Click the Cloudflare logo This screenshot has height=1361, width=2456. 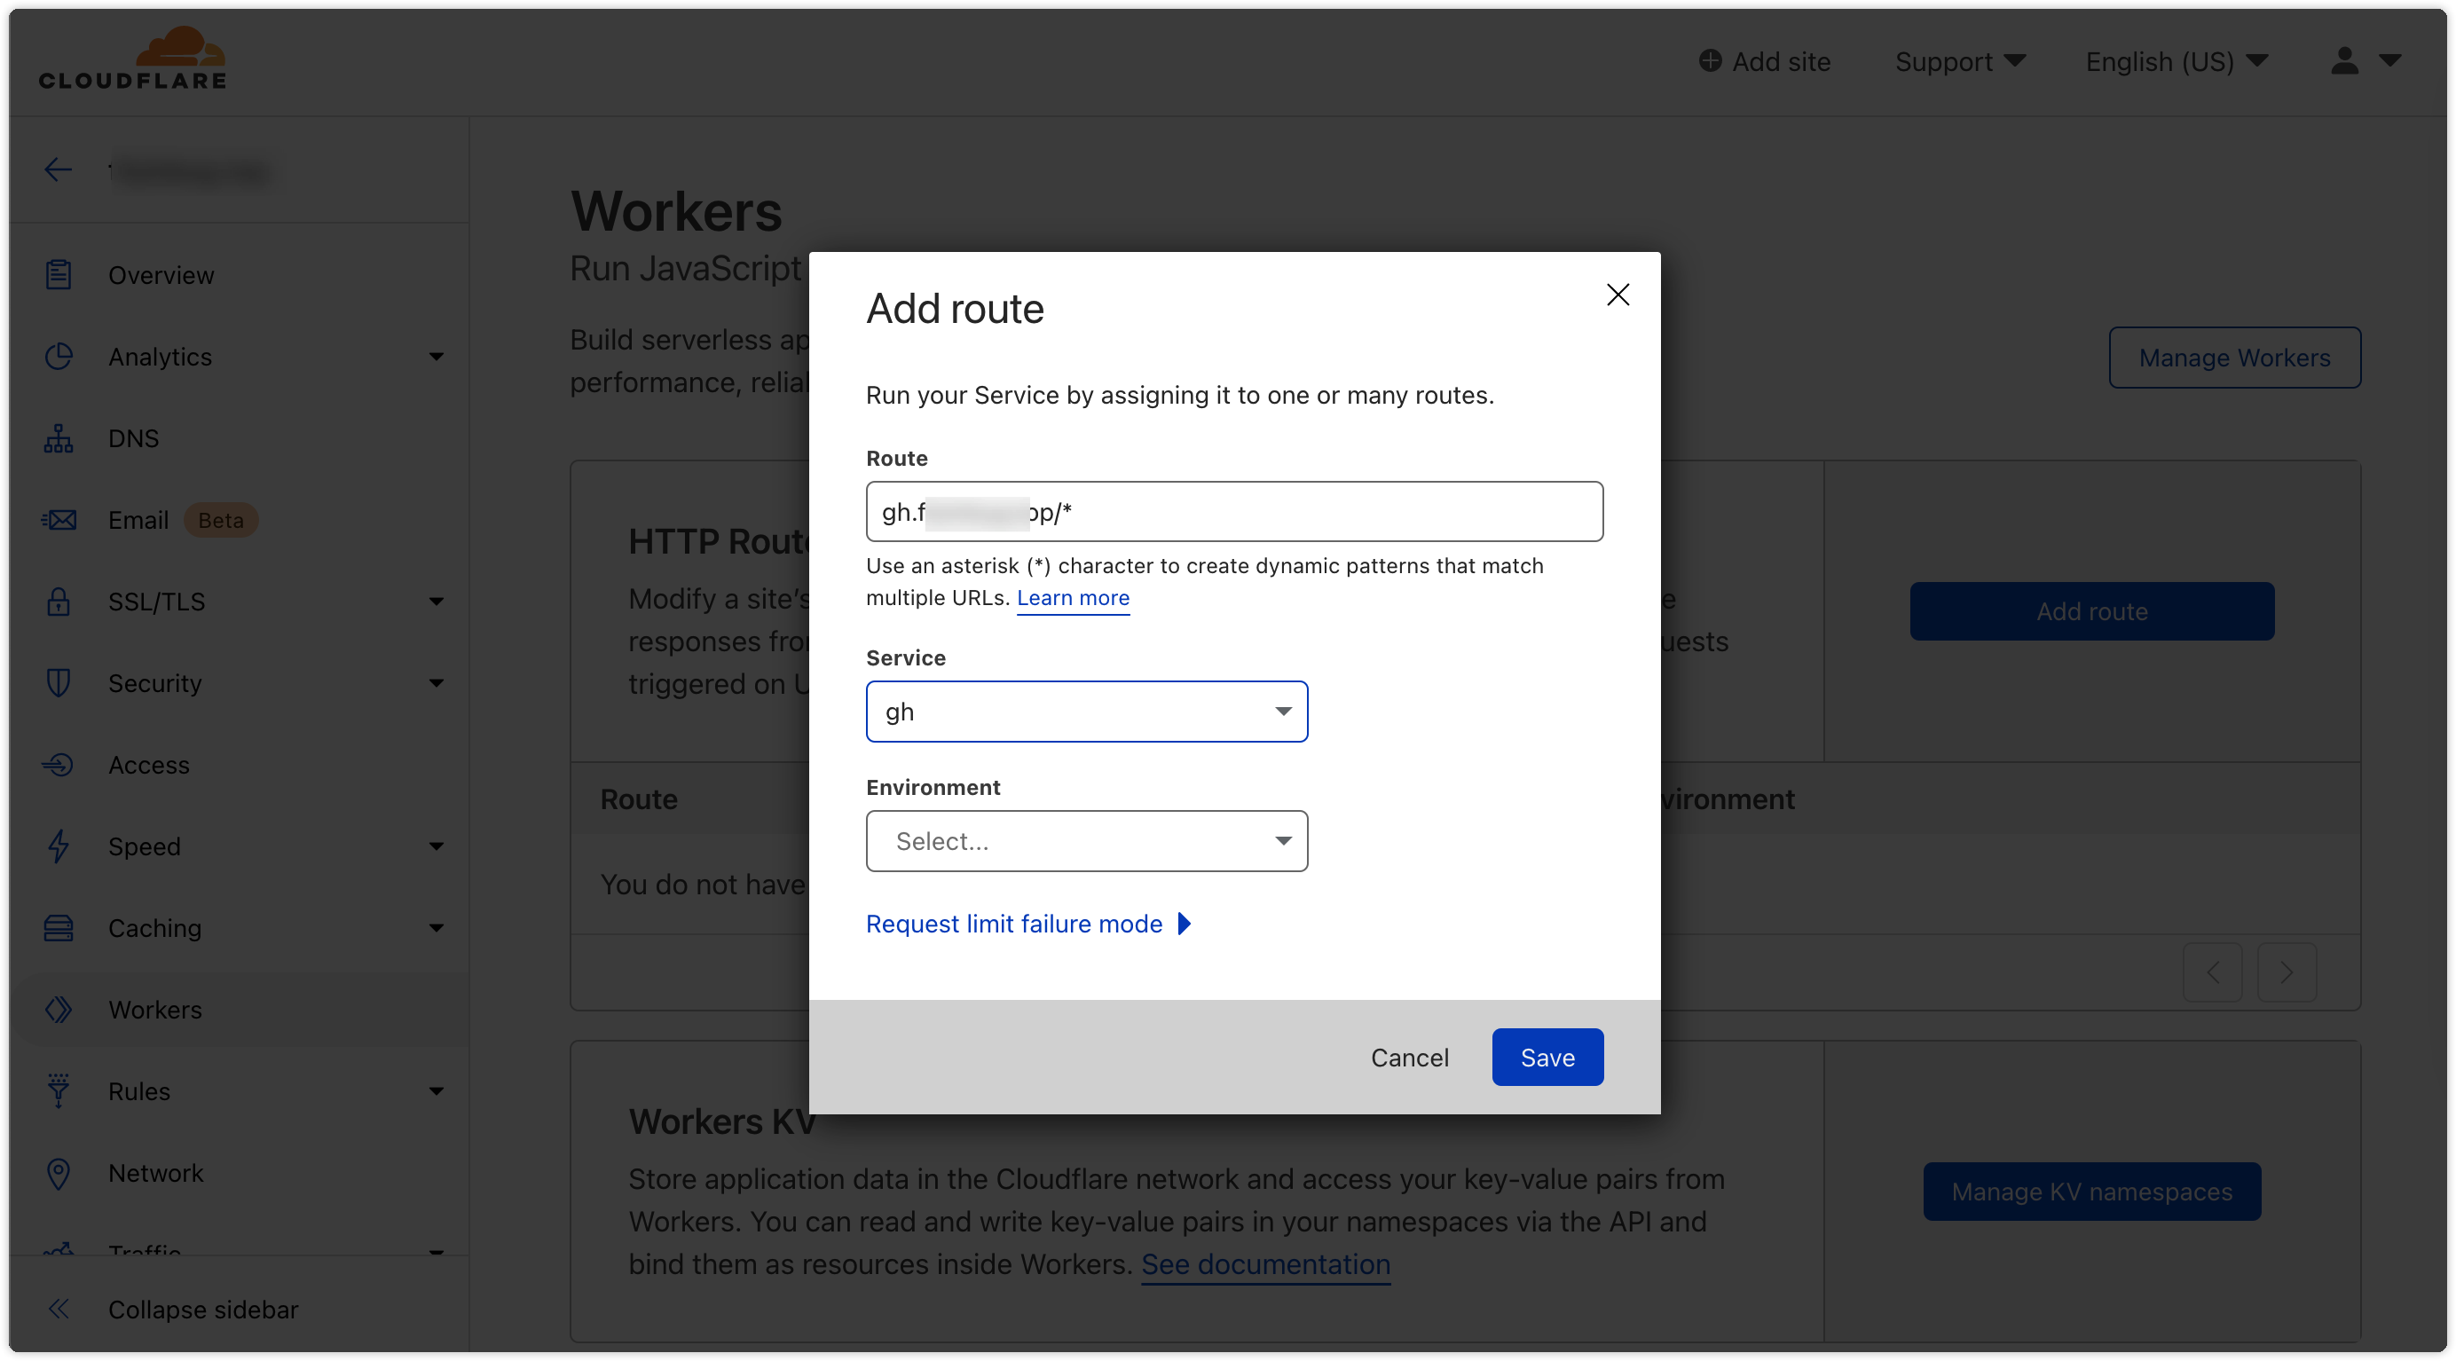132,59
